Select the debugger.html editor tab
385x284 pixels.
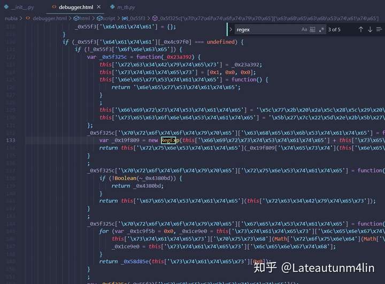(x=75, y=7)
